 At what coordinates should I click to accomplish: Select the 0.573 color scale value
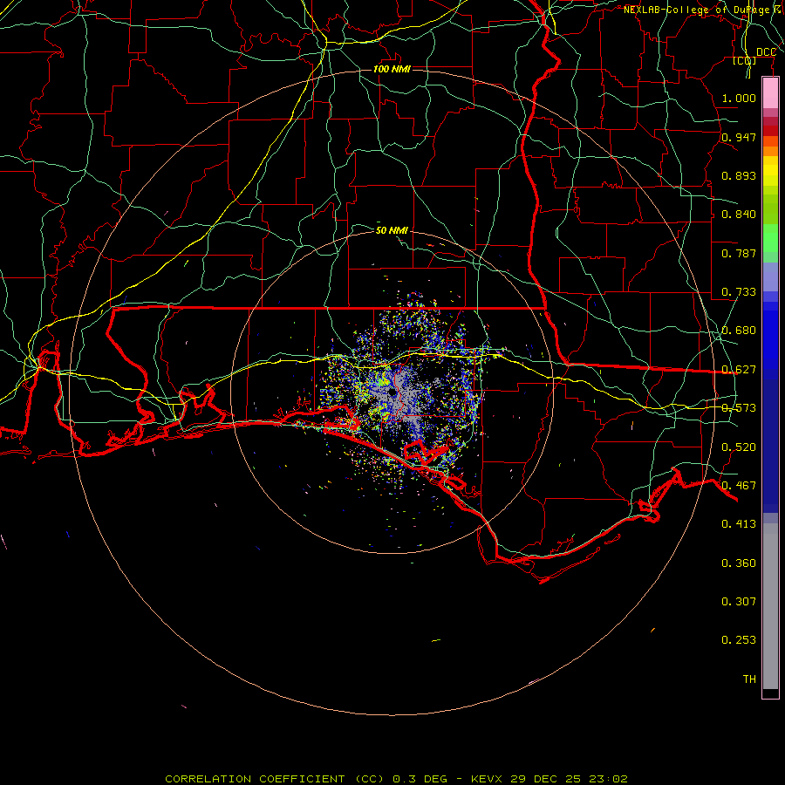[739, 408]
